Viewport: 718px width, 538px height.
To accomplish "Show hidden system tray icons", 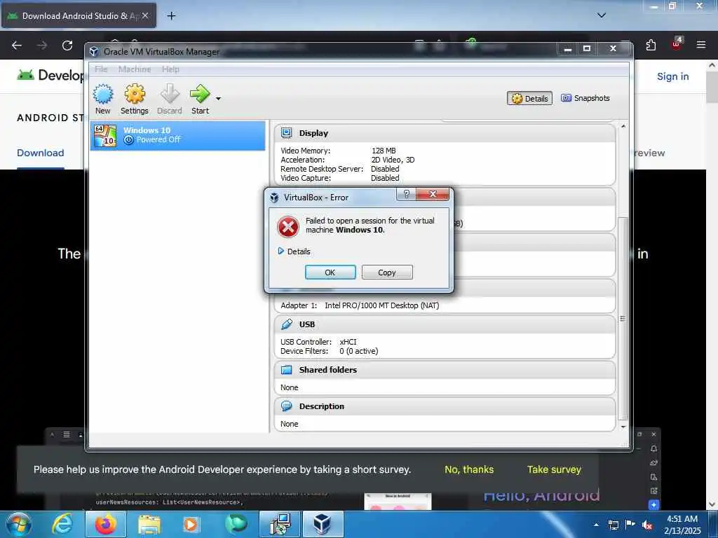I will [596, 525].
